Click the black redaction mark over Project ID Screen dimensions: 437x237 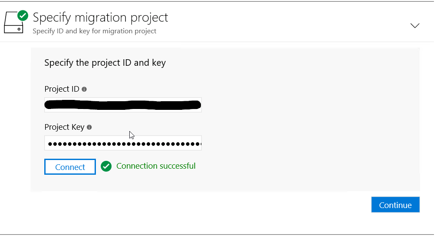[x=123, y=105]
